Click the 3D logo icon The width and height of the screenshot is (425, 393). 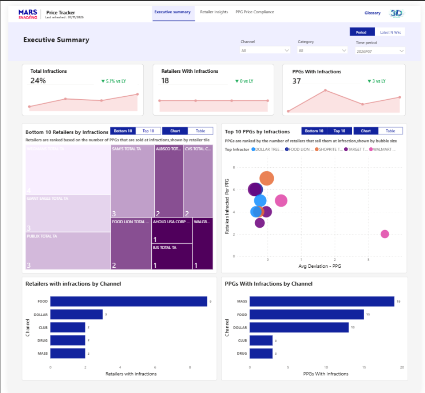[396, 13]
